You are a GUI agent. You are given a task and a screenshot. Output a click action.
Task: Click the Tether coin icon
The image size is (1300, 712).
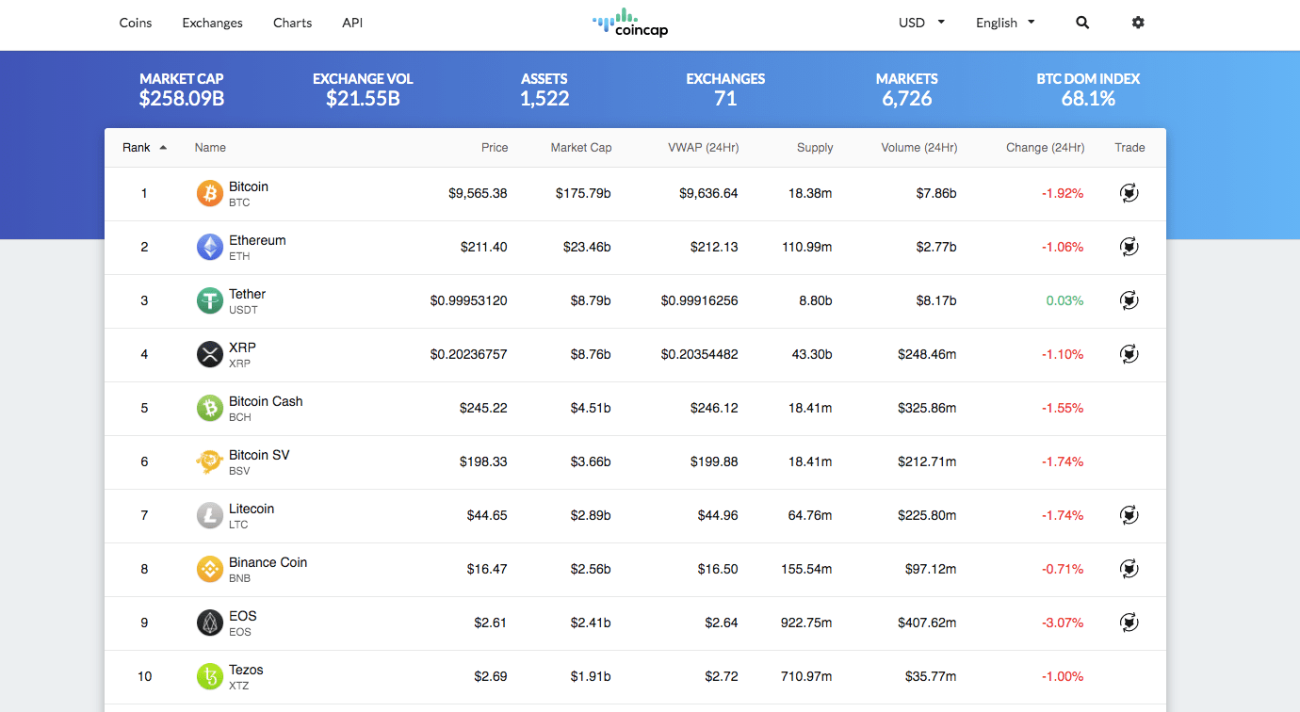point(209,300)
